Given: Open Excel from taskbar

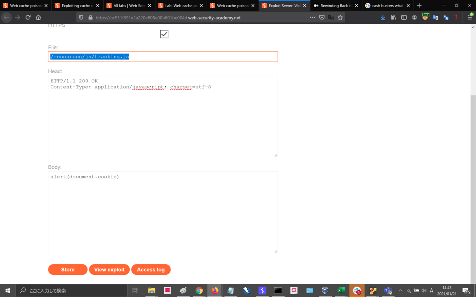Looking at the screenshot, I should [x=341, y=290].
